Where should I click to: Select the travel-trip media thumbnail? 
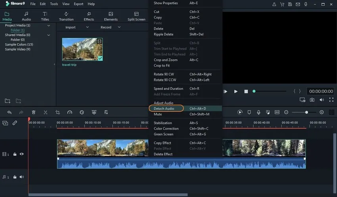point(82,50)
